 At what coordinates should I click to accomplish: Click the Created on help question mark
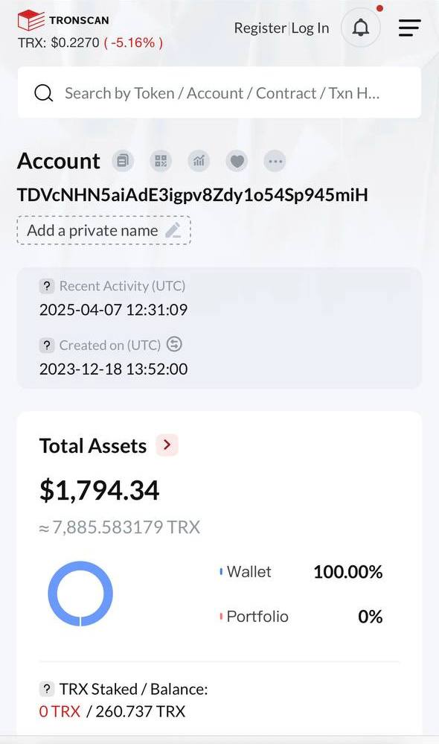[46, 346]
